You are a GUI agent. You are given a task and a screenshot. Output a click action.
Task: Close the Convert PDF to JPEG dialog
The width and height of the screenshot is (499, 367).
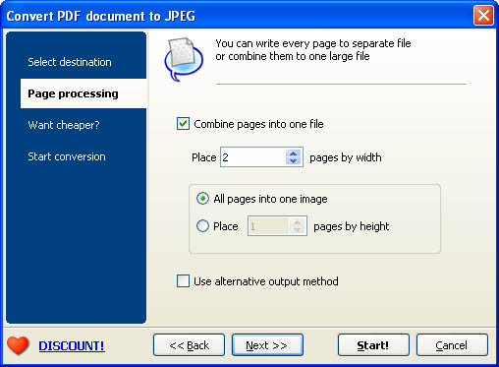click(483, 15)
